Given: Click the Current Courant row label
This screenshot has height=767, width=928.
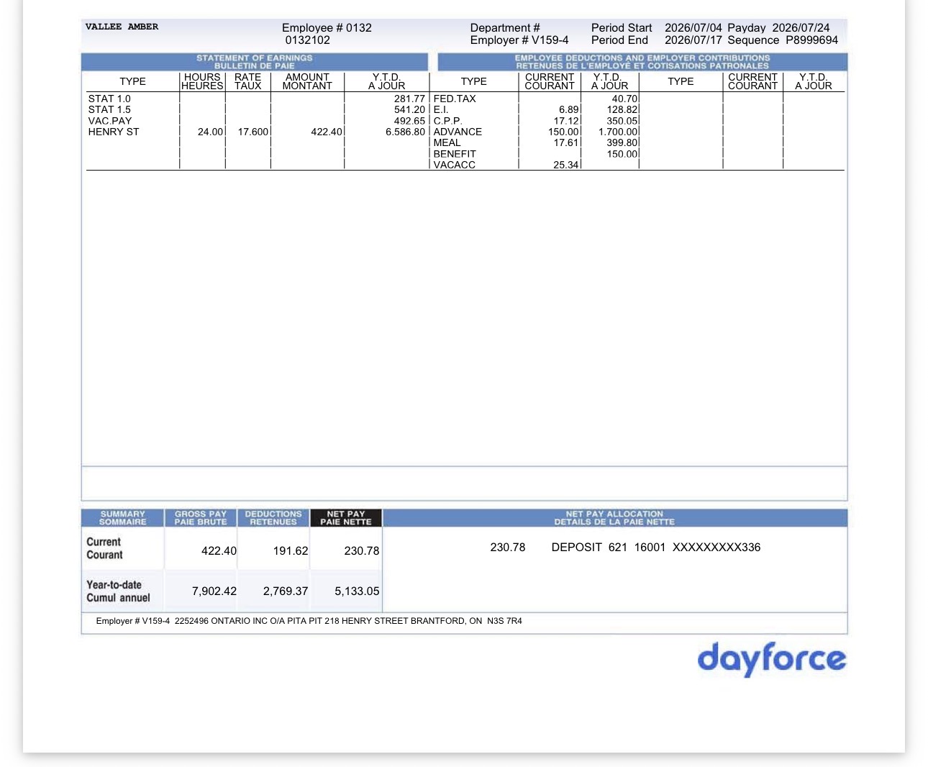Looking at the screenshot, I should point(104,548).
